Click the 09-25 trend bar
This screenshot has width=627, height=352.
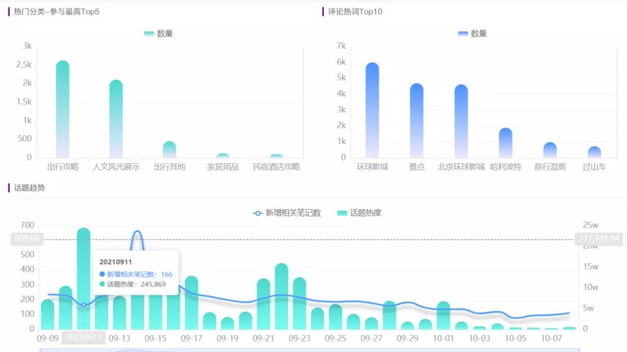point(336,317)
